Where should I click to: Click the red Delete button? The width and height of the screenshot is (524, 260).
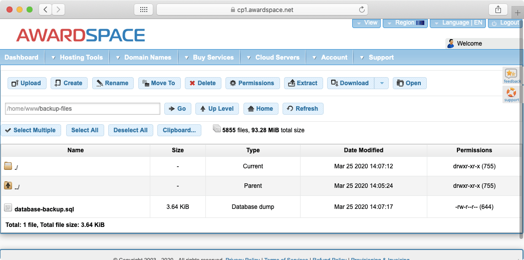203,83
